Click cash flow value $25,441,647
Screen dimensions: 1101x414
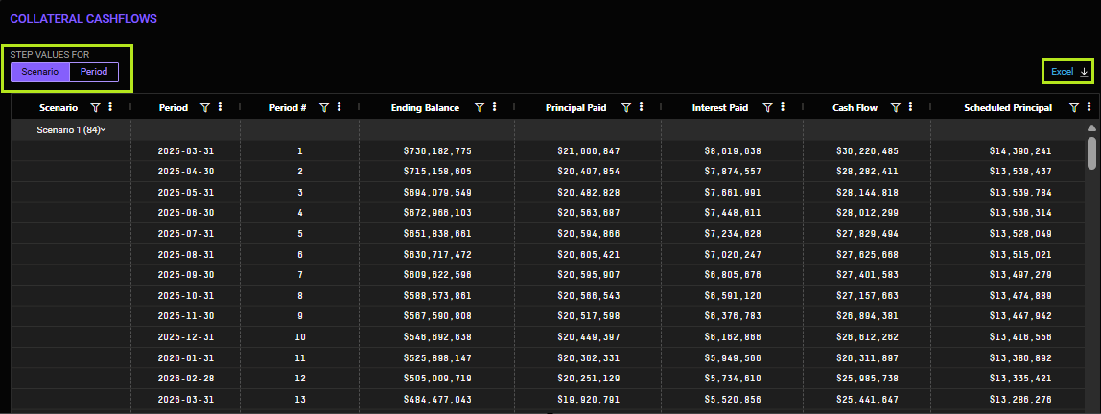pyautogui.click(x=867, y=400)
